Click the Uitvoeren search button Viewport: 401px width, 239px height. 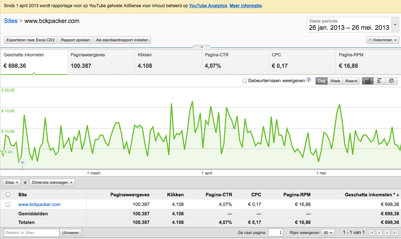pos(70,233)
